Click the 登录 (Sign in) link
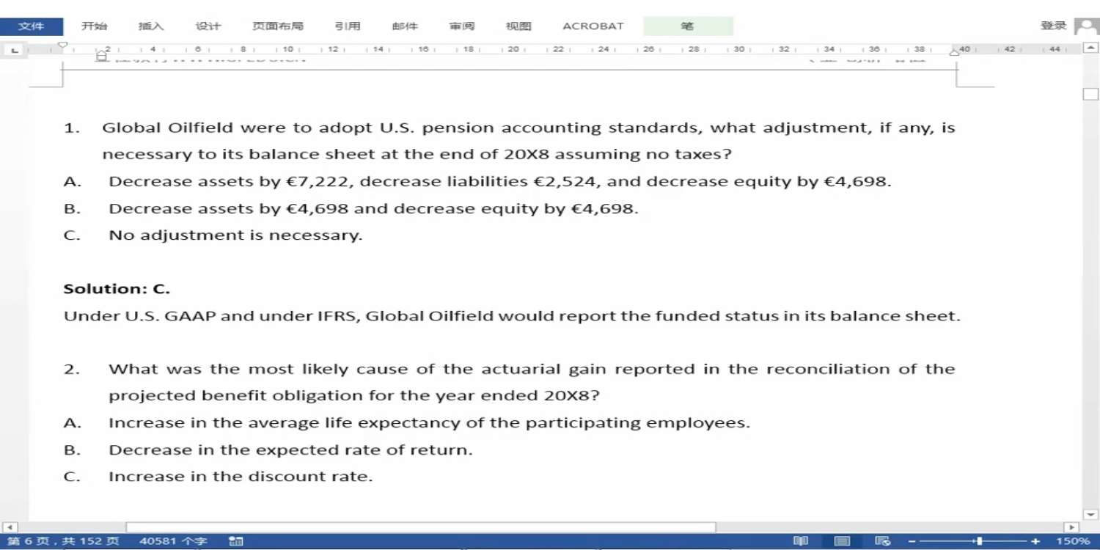This screenshot has width=1100, height=550. pyautogui.click(x=1054, y=26)
